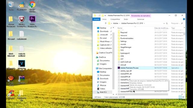Click the Properties icon in the quick access toolbar
Screen dimensions: 193x108
[99, 15]
